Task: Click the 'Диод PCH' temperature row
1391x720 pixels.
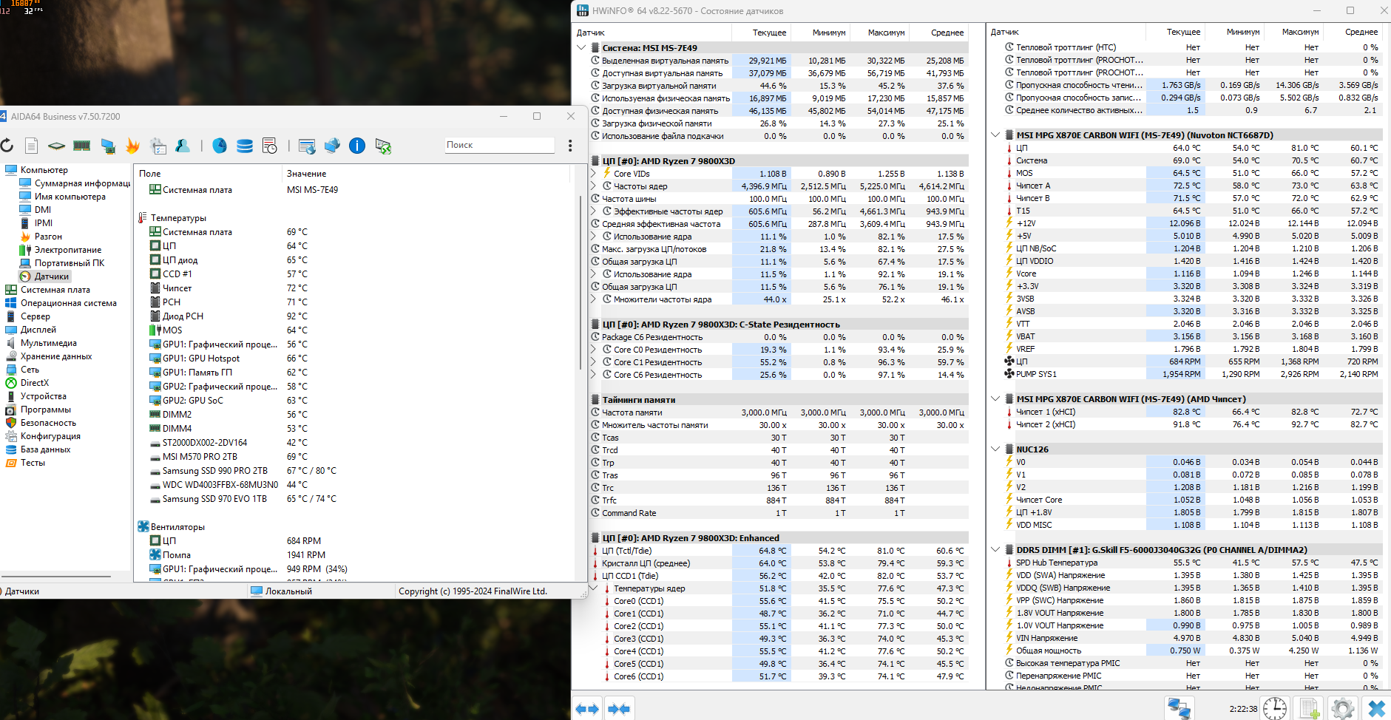Action: (x=355, y=316)
